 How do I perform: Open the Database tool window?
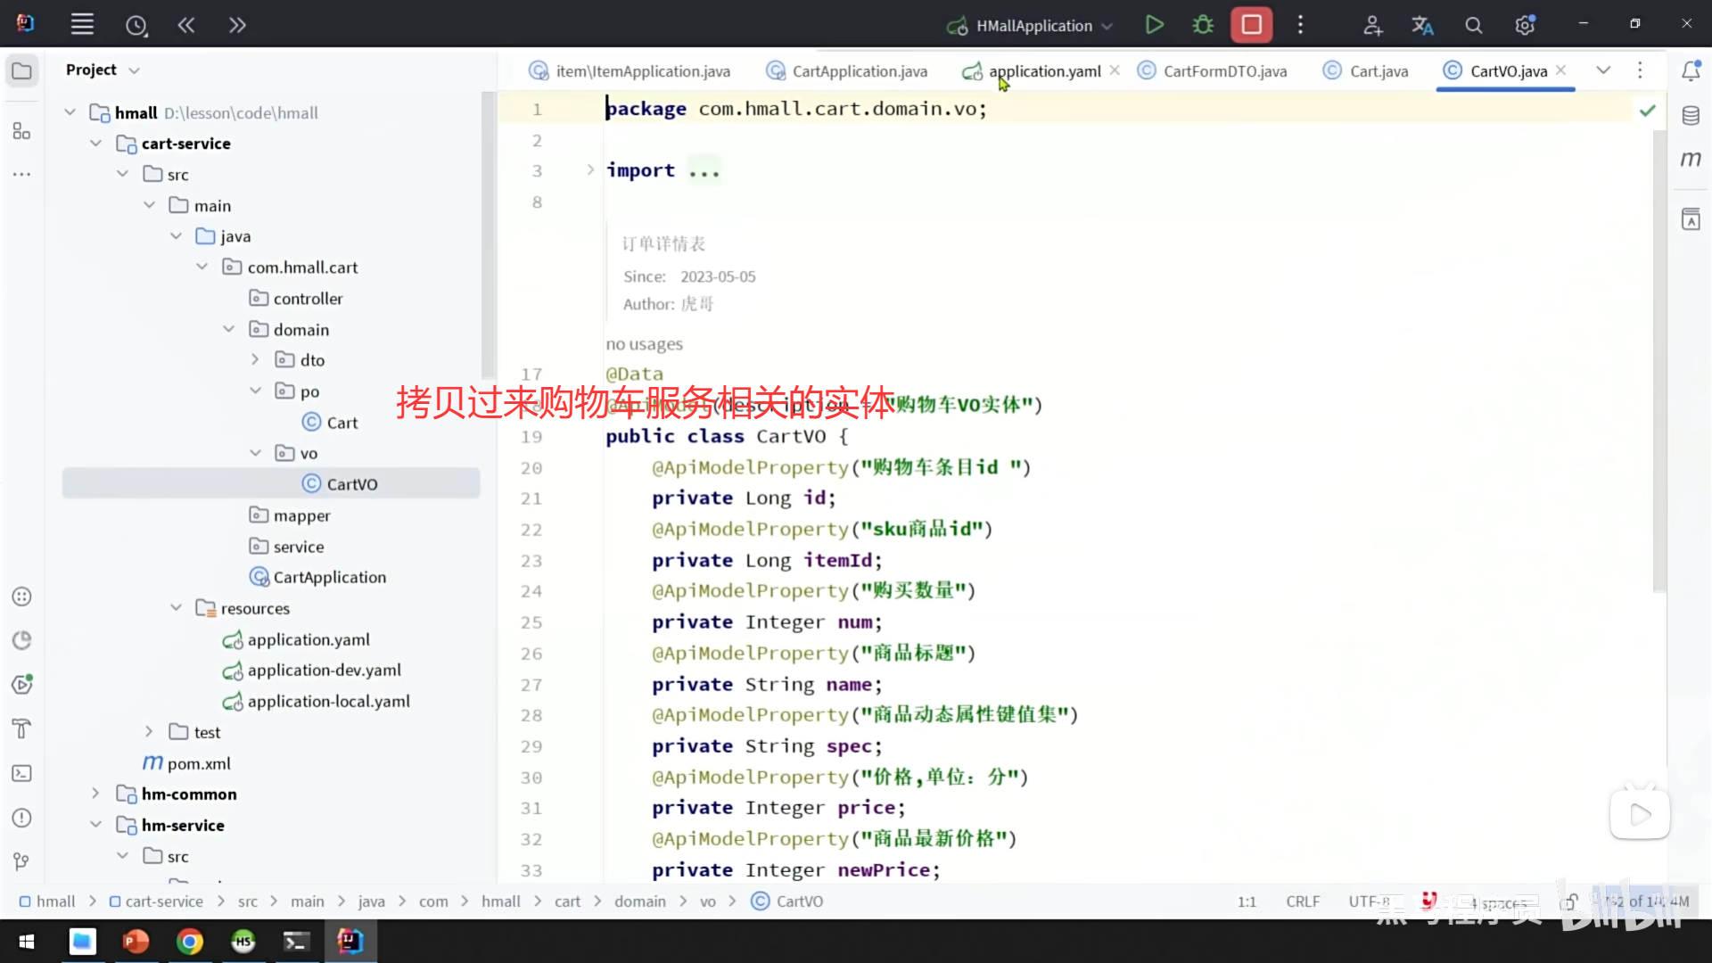tap(1691, 116)
